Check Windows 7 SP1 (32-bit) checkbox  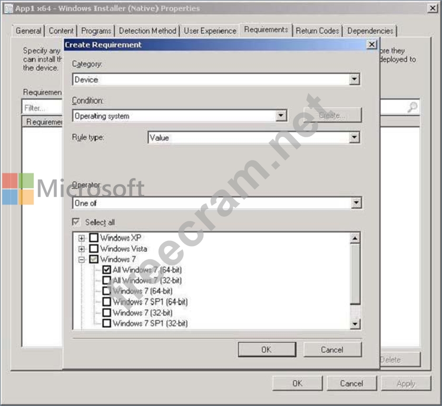point(106,323)
